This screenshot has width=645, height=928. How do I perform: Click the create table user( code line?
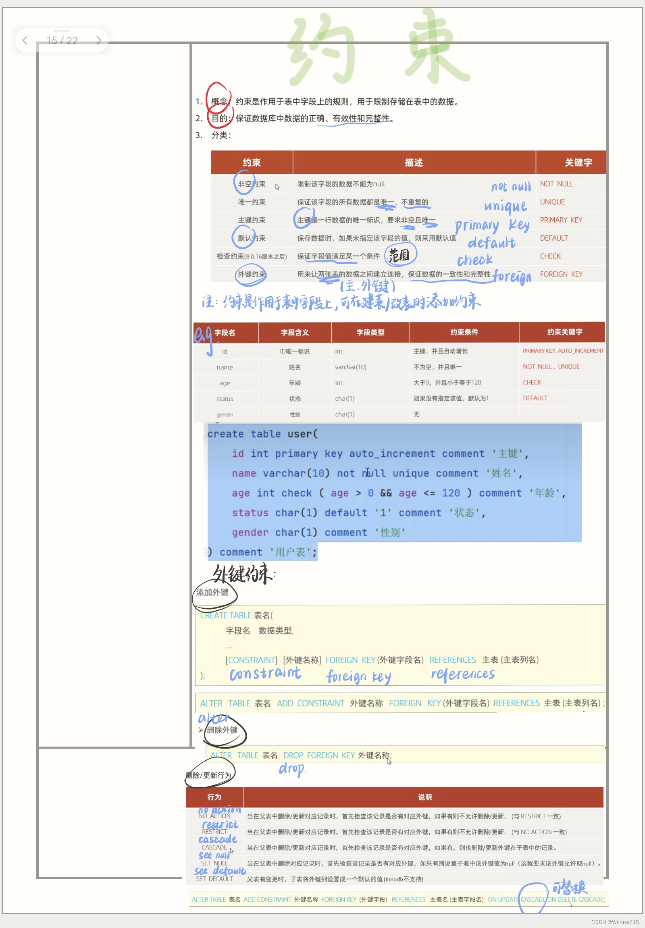[263, 434]
